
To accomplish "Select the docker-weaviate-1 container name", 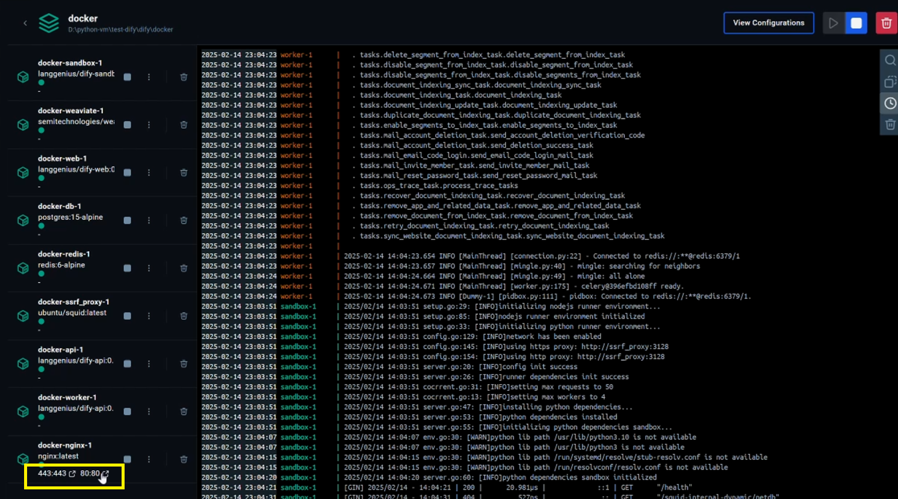I will point(70,111).
